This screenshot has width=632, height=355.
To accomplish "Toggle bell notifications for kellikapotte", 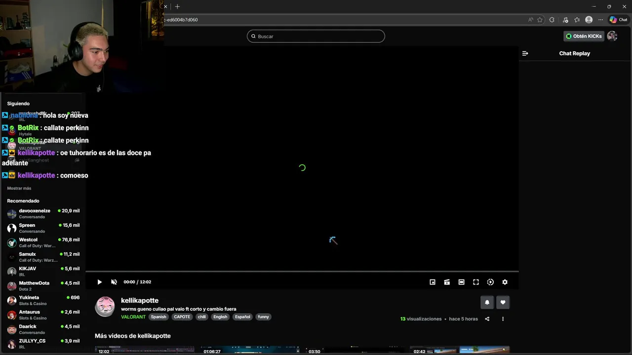I will (x=487, y=302).
